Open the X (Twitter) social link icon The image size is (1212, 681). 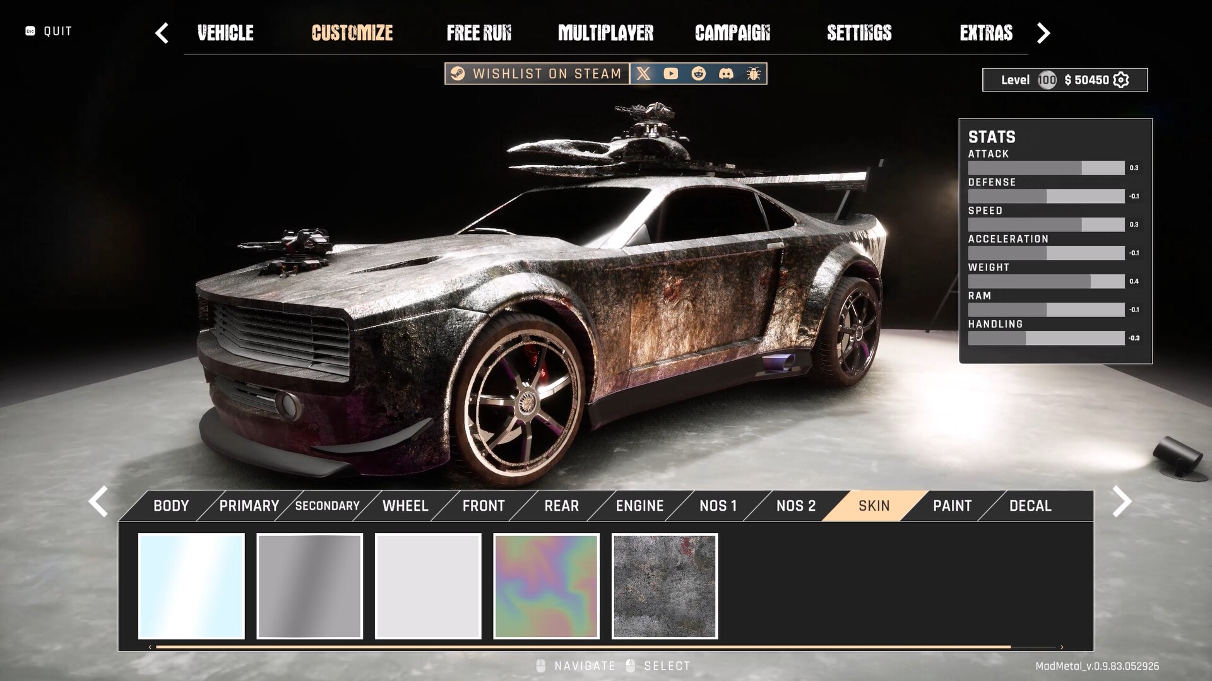pyautogui.click(x=643, y=74)
